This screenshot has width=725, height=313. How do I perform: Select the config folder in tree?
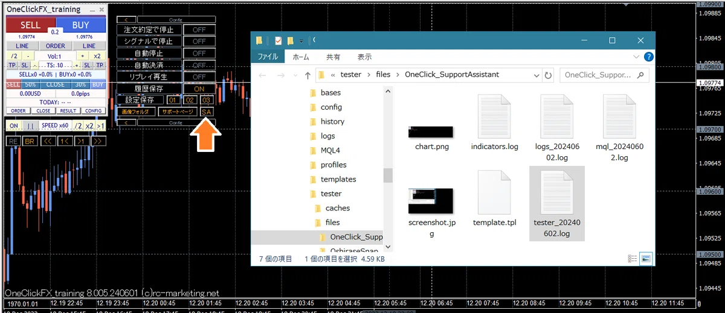[x=331, y=107]
